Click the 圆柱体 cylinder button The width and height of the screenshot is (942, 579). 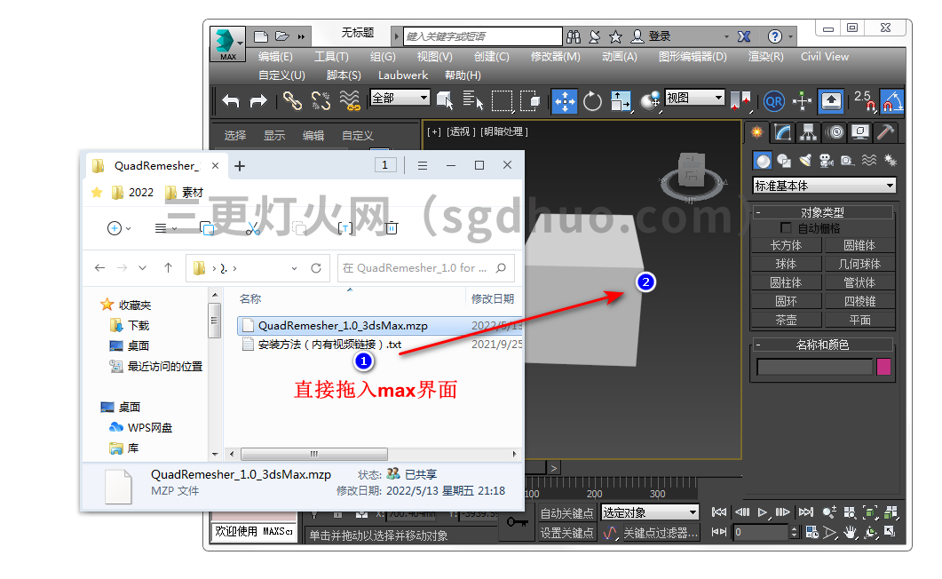coord(786,282)
